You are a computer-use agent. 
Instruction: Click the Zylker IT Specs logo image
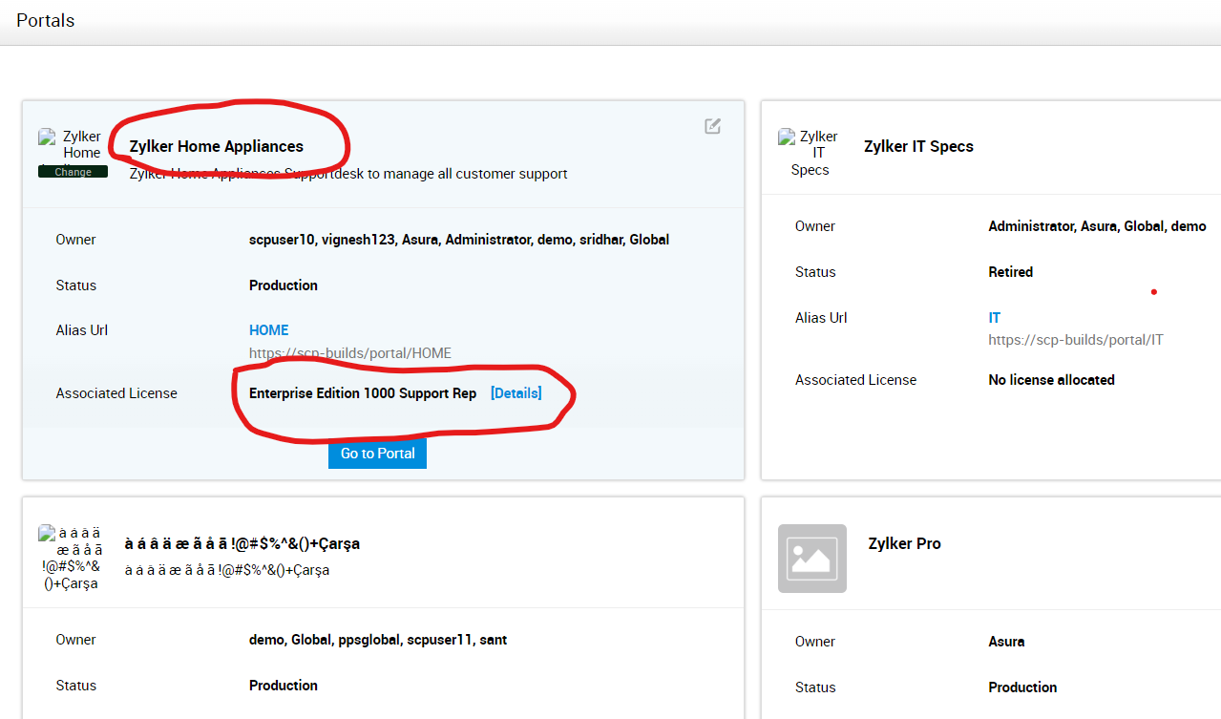click(x=810, y=153)
